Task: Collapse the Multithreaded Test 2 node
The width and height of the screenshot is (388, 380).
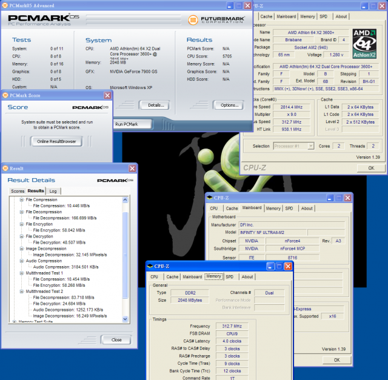Action: [22, 291]
